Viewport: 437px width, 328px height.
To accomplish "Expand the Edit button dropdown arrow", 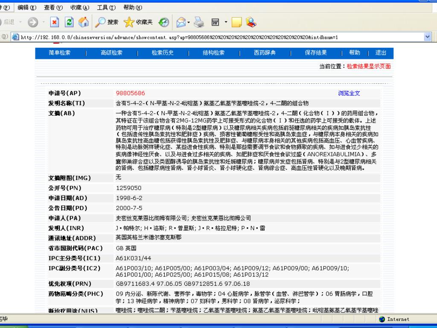I will coord(226,22).
